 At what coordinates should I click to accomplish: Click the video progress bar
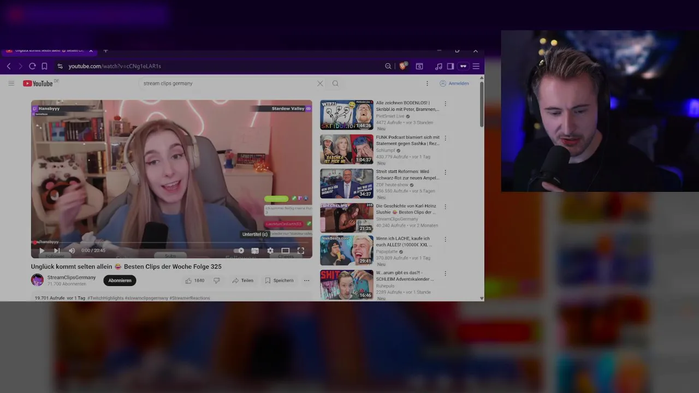[171, 242]
